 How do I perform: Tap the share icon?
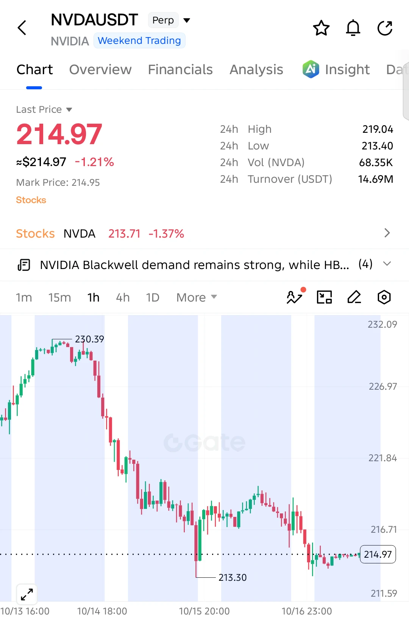point(385,28)
